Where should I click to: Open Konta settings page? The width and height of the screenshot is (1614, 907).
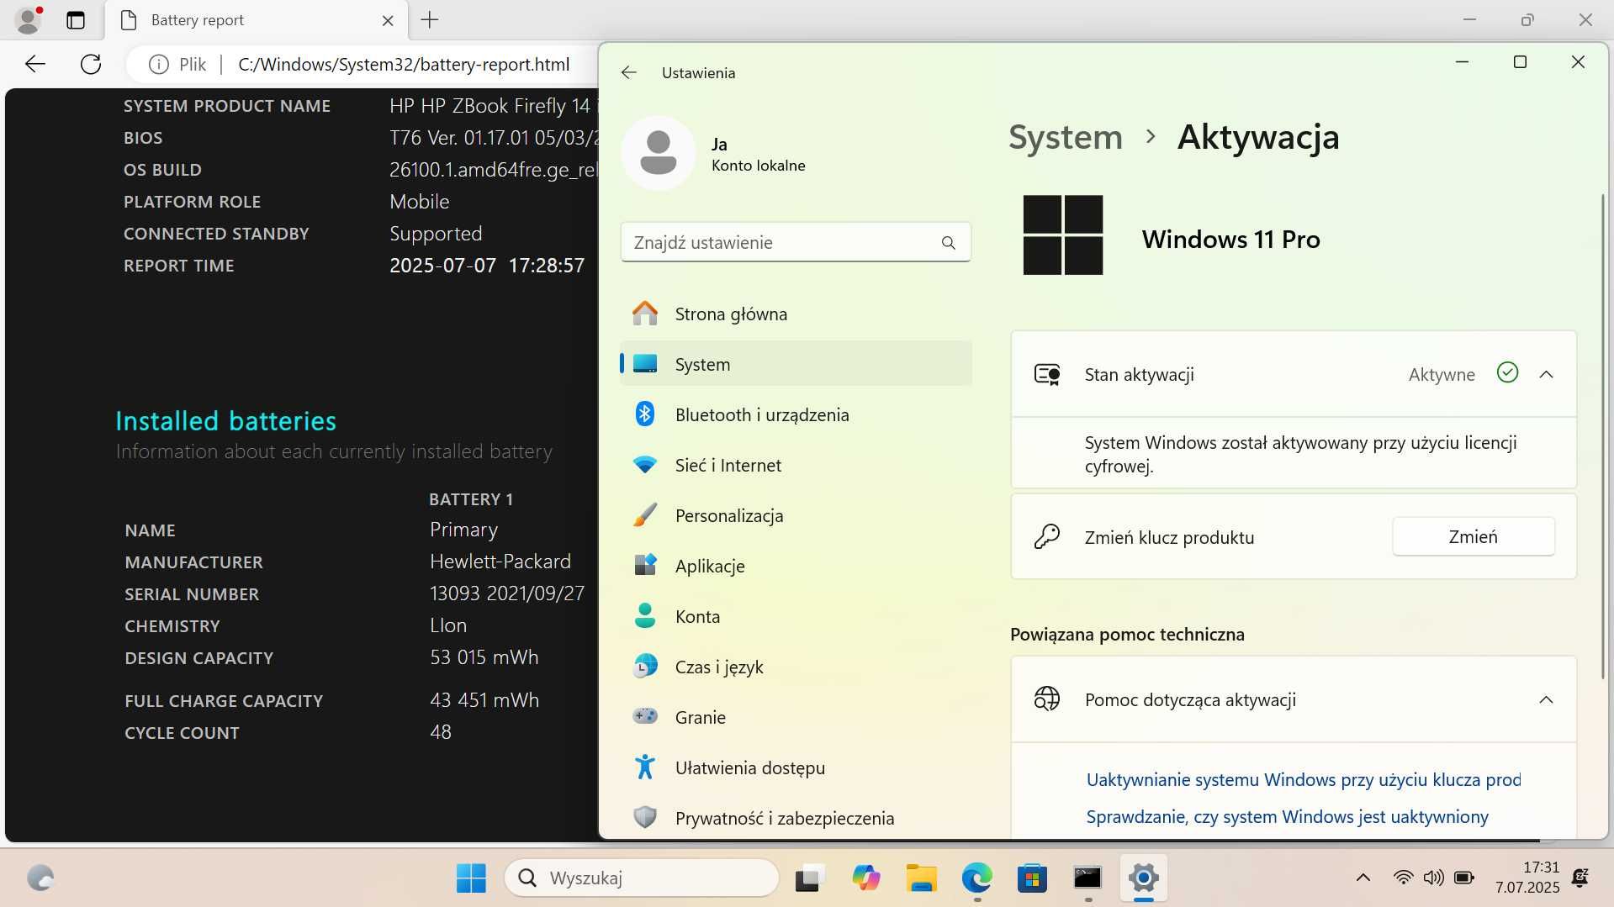pyautogui.click(x=796, y=616)
